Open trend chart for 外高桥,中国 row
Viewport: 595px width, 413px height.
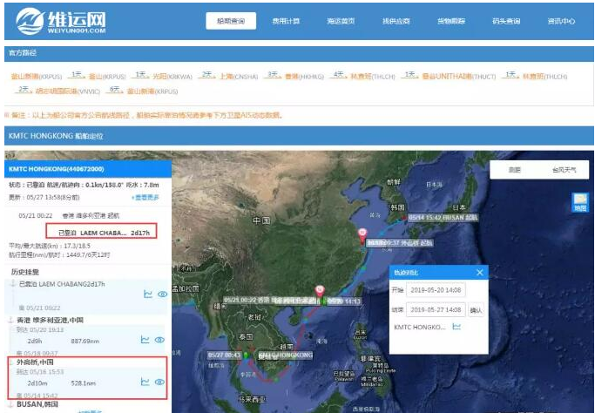[145, 382]
